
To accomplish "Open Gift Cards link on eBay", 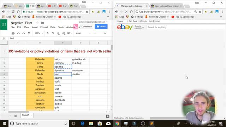I will click(143, 21).
